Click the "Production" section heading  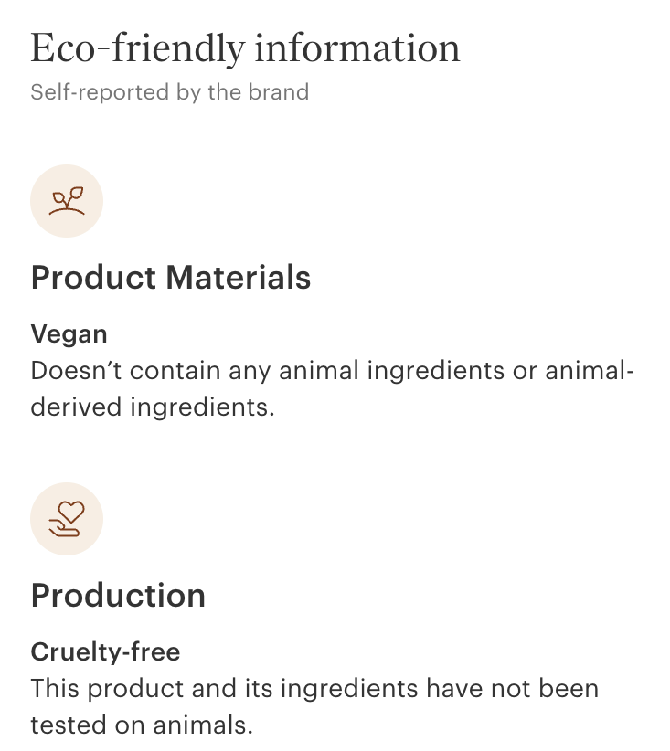(x=118, y=596)
